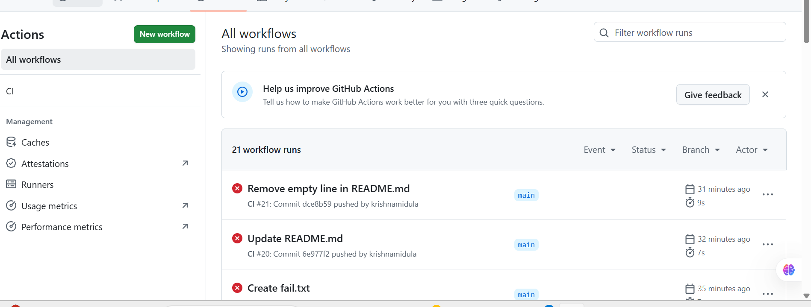Screen dimensions: 811x307
Task: Expand the Branch filter dropdown
Action: tap(701, 150)
